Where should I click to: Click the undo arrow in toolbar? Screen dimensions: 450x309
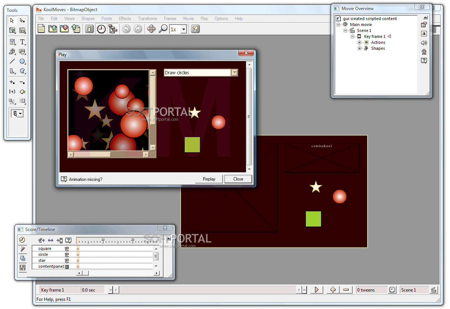click(x=126, y=29)
